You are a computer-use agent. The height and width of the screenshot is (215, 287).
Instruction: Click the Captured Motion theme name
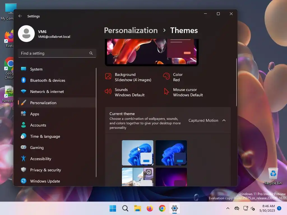tap(203, 120)
